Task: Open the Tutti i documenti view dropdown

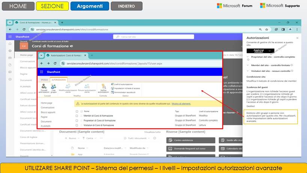Action: pyautogui.click(x=137, y=138)
